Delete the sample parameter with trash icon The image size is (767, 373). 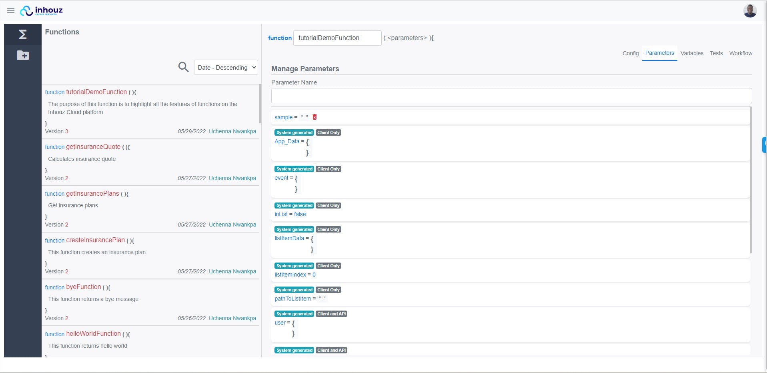click(x=314, y=117)
